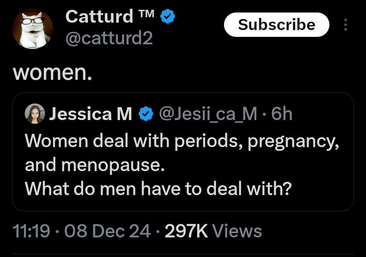The width and height of the screenshot is (366, 257).
Task: Click the 08 Dec 24 date
Action: (107, 231)
